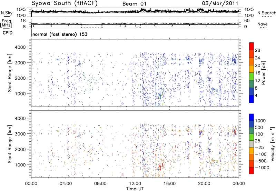Select the 'CPID' row label
The image size is (276, 191).
pos(8,33)
